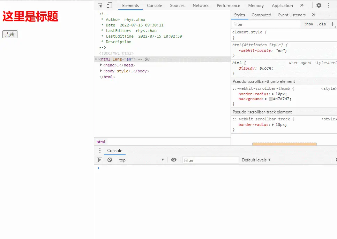Create a live expression with eye icon
The height and width of the screenshot is (239, 337).
pos(174,160)
